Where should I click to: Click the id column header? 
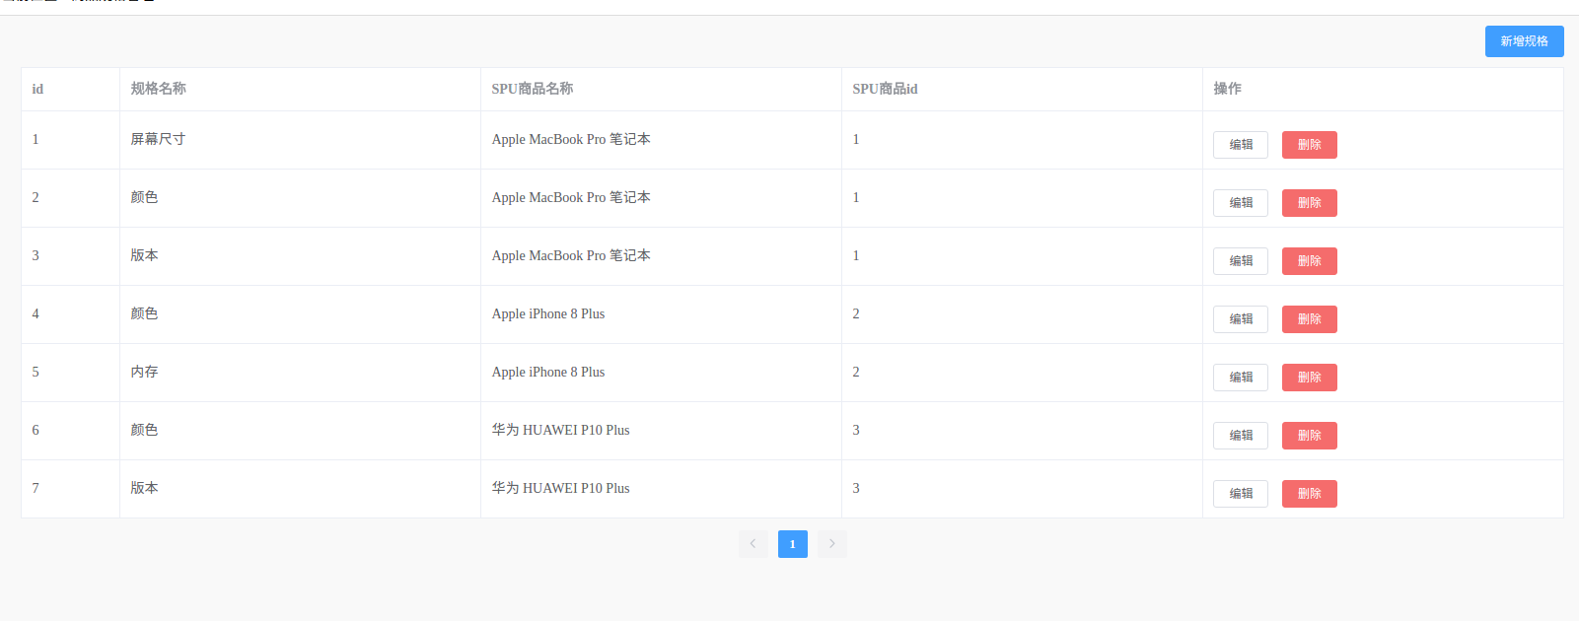(x=71, y=90)
